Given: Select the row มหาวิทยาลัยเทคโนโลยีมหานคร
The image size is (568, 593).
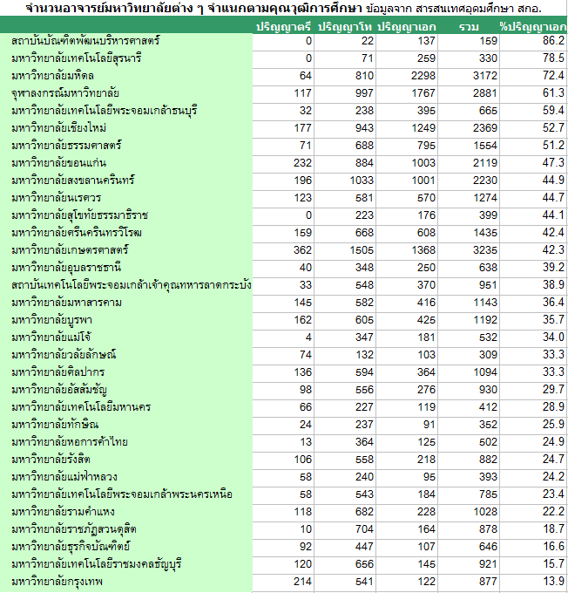Looking at the screenshot, I should [283, 407].
